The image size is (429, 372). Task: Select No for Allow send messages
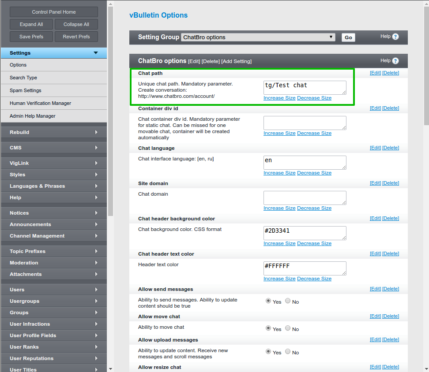[288, 301]
